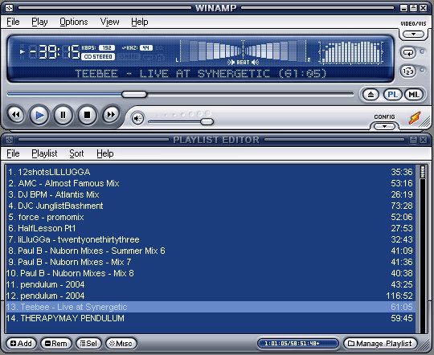
Task: Click the spectrum analyzer display
Action: (351, 52)
